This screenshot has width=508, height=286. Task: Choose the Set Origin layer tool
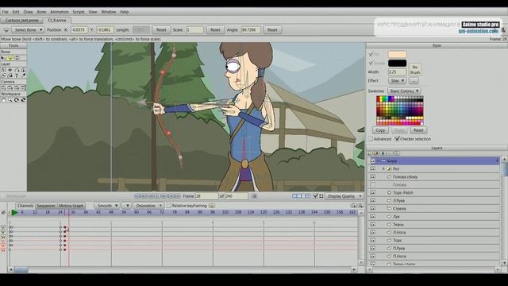(x=3, y=70)
